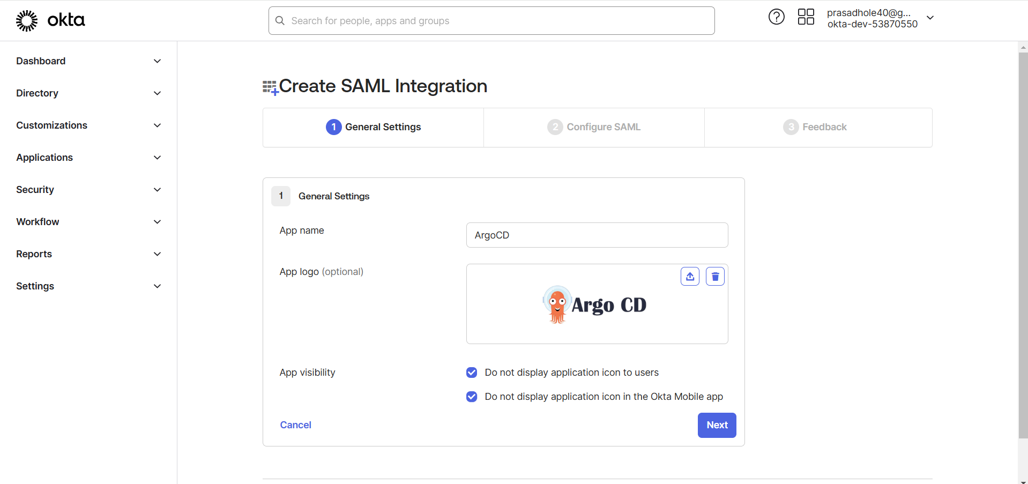The image size is (1028, 484).
Task: Click the apps grid icon near account name
Action: point(806,17)
